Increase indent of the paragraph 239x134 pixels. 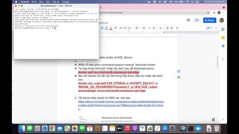click(172, 28)
